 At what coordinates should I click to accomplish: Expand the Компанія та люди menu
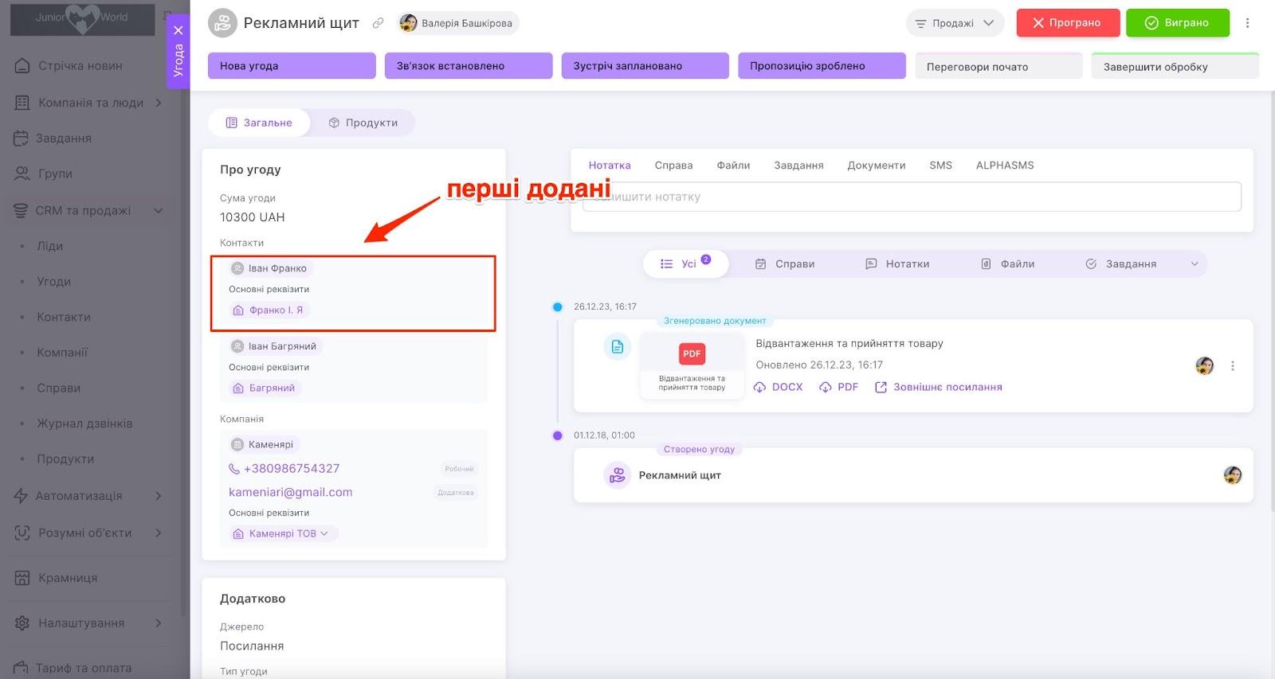coord(159,103)
